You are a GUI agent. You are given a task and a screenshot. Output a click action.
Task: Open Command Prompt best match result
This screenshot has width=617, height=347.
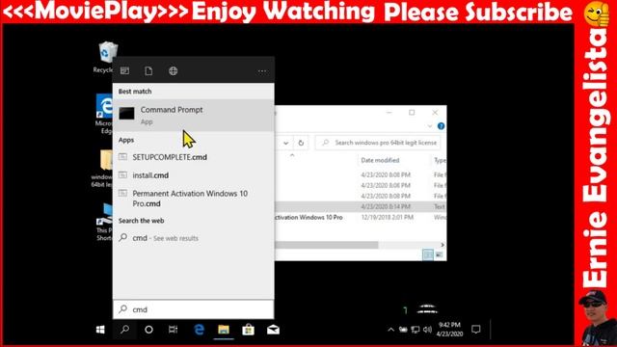[x=193, y=115]
